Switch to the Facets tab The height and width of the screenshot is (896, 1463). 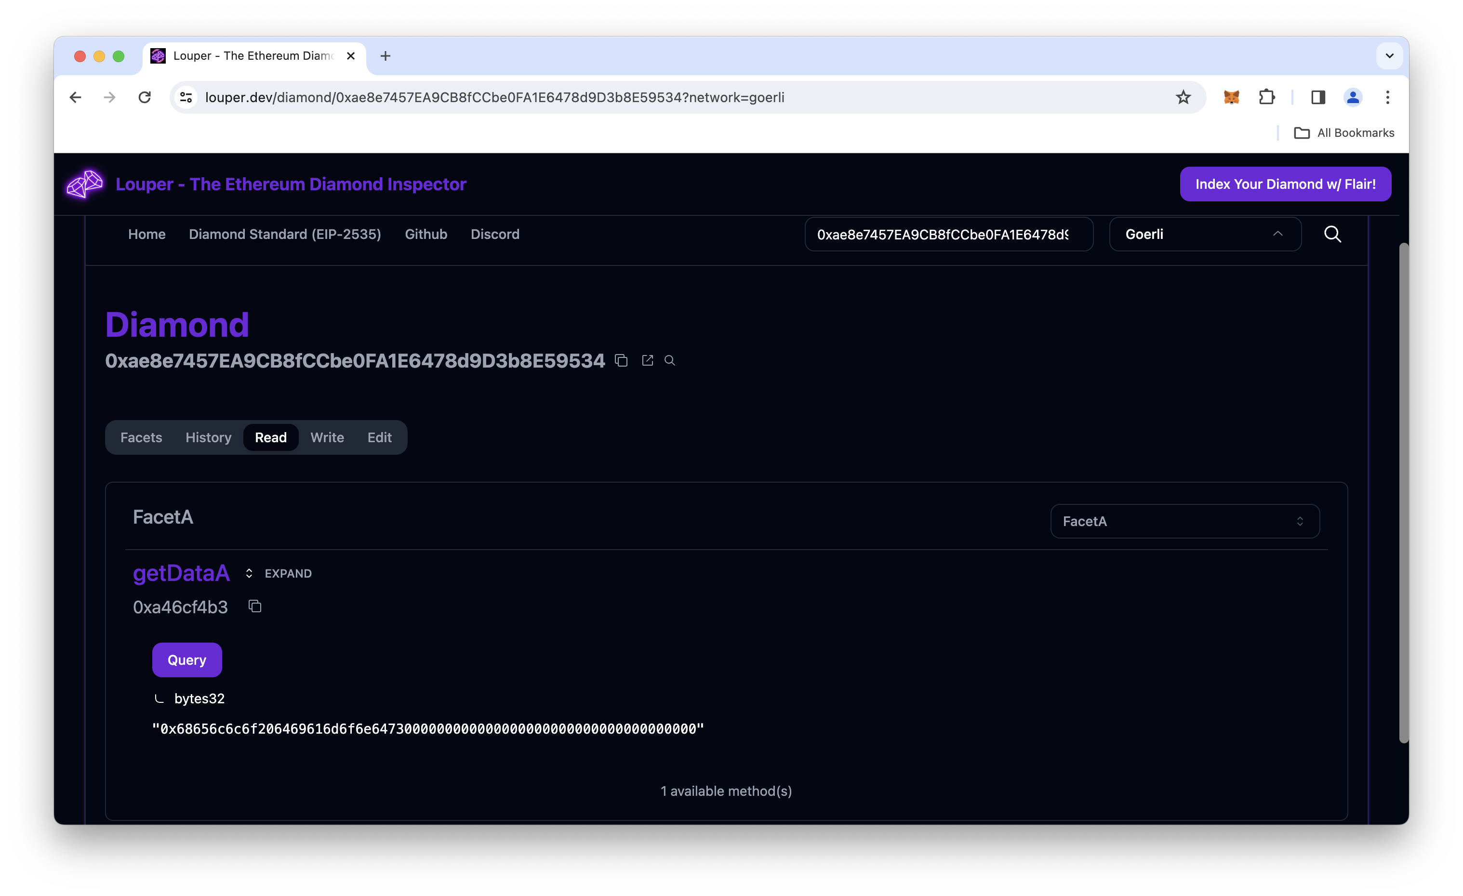[141, 437]
